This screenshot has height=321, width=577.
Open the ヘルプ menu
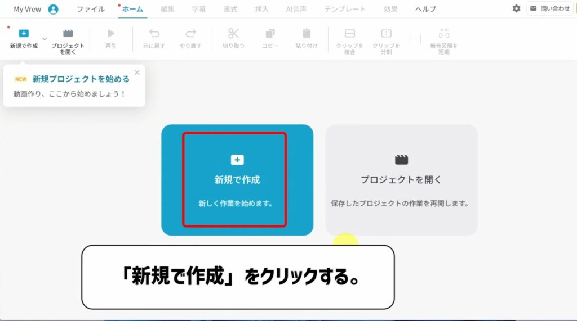click(425, 9)
